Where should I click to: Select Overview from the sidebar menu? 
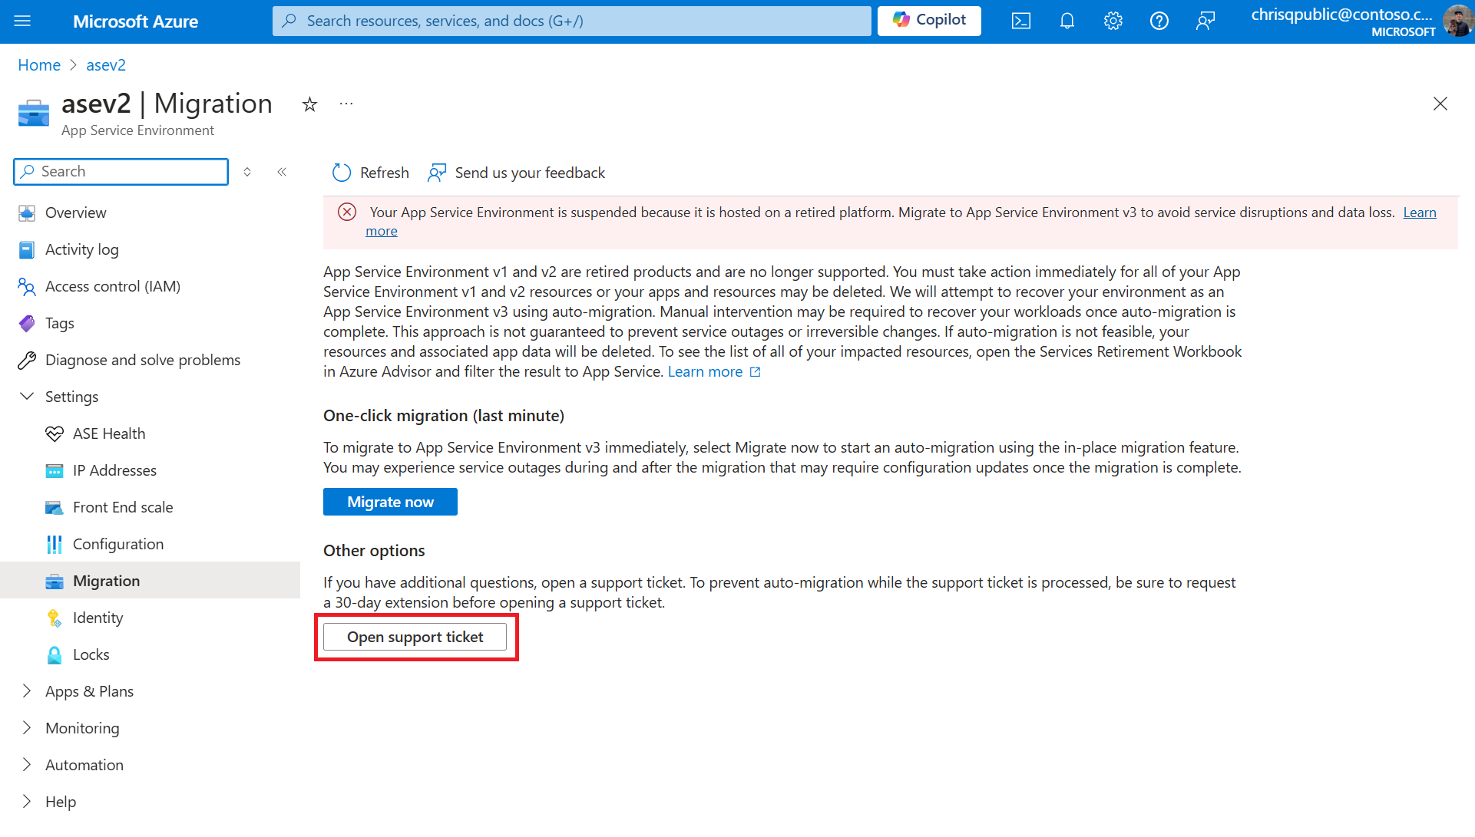pyautogui.click(x=76, y=213)
